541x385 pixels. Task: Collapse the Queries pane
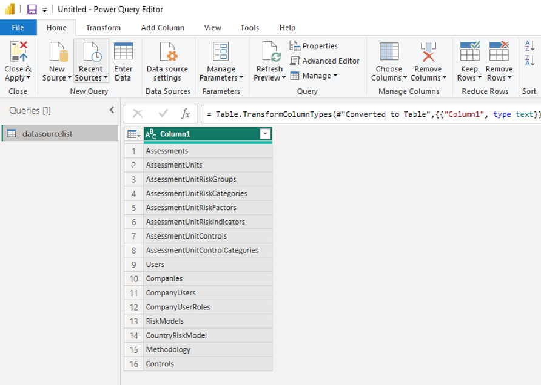[x=112, y=110]
